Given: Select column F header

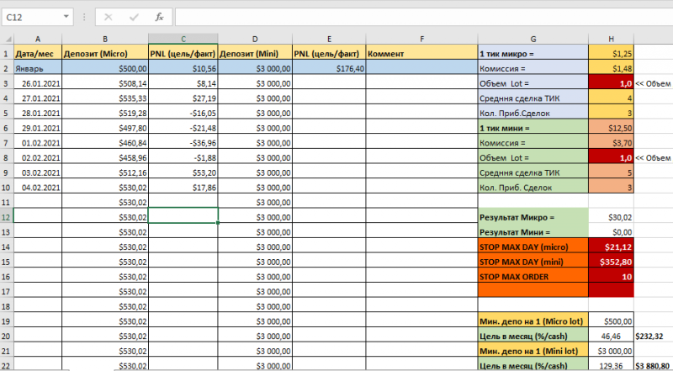Looking at the screenshot, I should (x=422, y=39).
